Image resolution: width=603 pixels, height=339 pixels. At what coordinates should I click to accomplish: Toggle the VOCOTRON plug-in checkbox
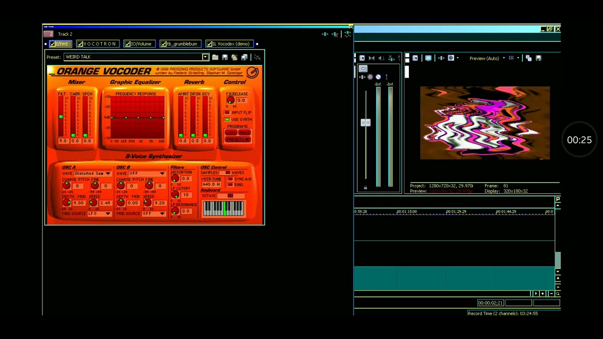80,44
